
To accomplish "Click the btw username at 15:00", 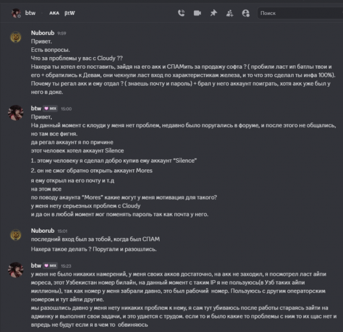I will point(36,108).
